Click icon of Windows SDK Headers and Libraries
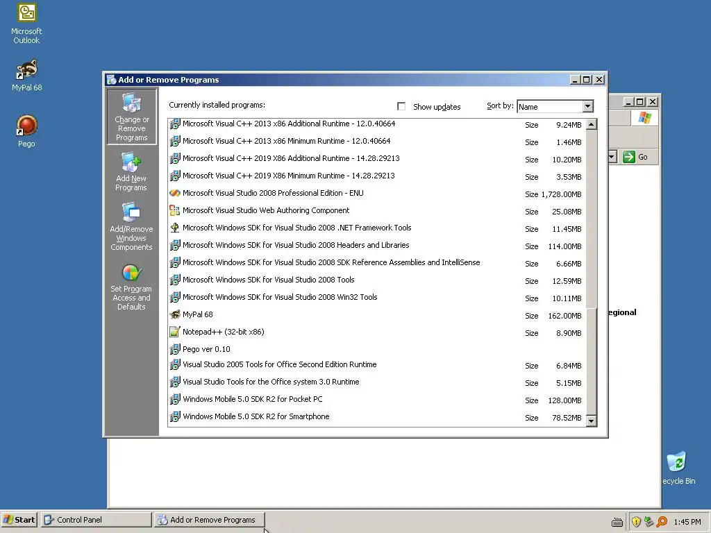The height and width of the screenshot is (533, 711). (174, 245)
